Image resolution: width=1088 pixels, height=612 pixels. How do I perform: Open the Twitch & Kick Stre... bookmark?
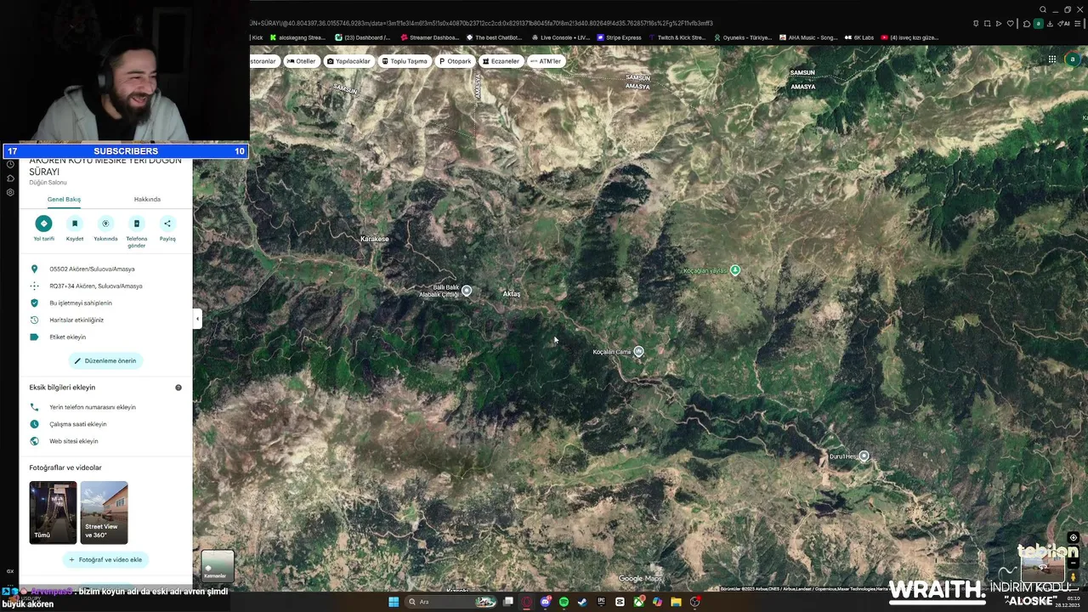coord(677,37)
